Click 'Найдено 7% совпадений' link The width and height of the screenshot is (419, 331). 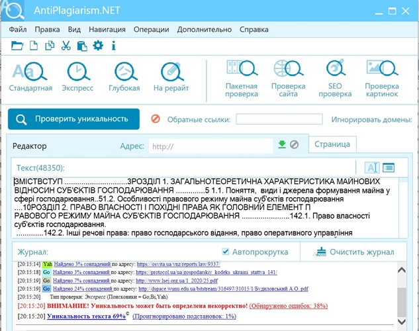(81, 281)
